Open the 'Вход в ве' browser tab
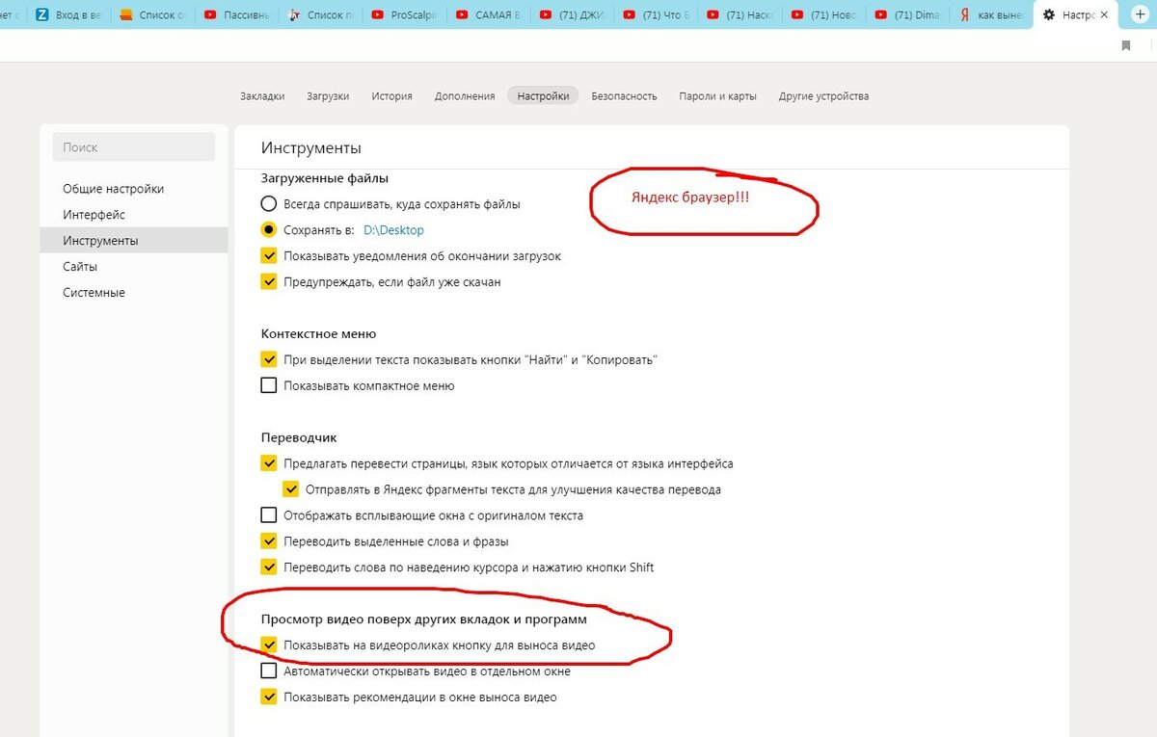1157x737 pixels. [x=67, y=15]
